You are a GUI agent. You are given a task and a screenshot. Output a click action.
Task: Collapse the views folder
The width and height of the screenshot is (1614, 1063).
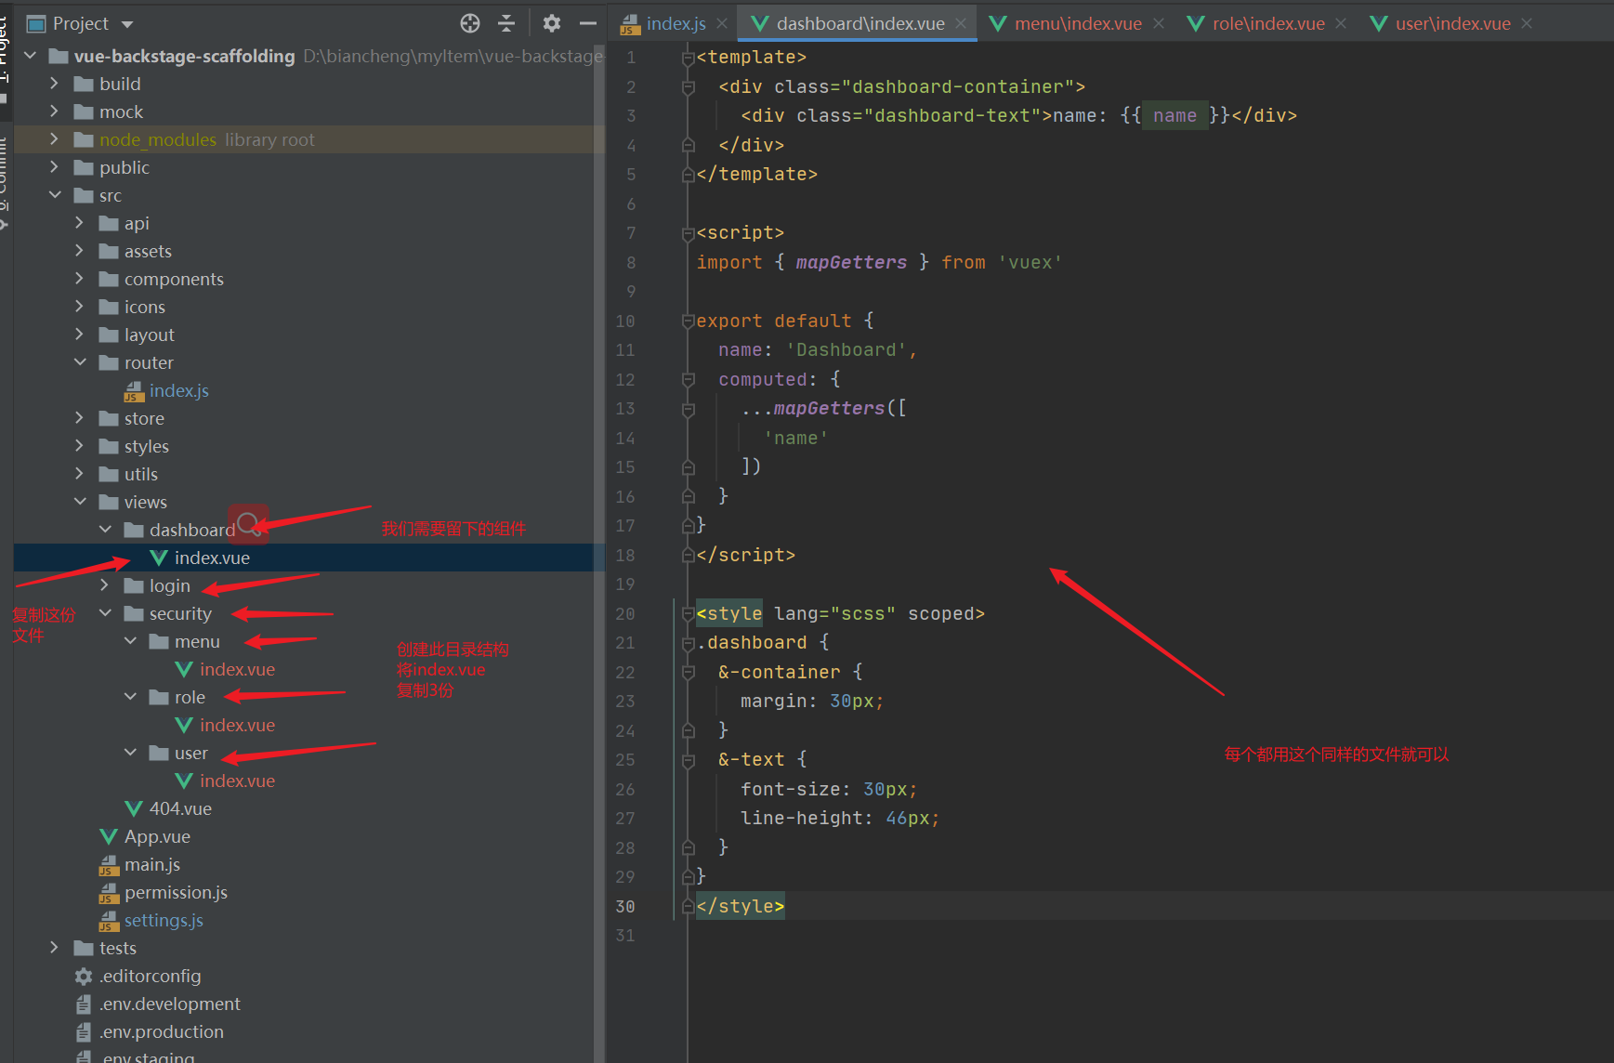pos(79,502)
